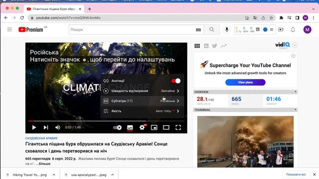Open the on-screen keyboard in search box

pos(198,30)
